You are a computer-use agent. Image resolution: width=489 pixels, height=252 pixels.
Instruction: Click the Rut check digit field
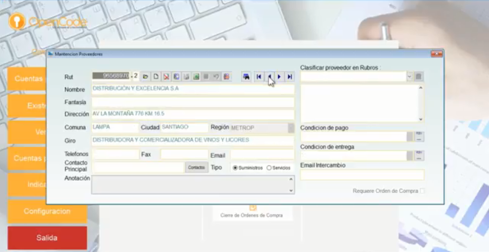pos(136,76)
